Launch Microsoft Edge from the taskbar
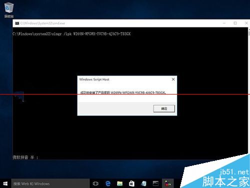The height and width of the screenshot is (188, 250). [108, 183]
